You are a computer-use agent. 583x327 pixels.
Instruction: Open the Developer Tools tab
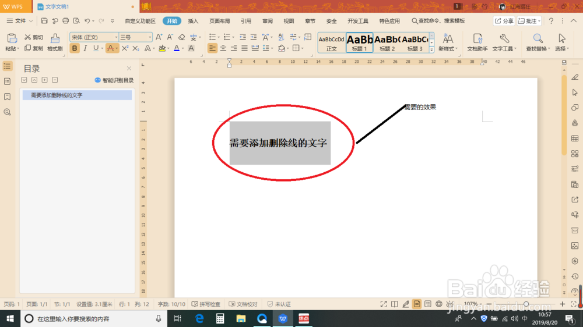(x=358, y=21)
